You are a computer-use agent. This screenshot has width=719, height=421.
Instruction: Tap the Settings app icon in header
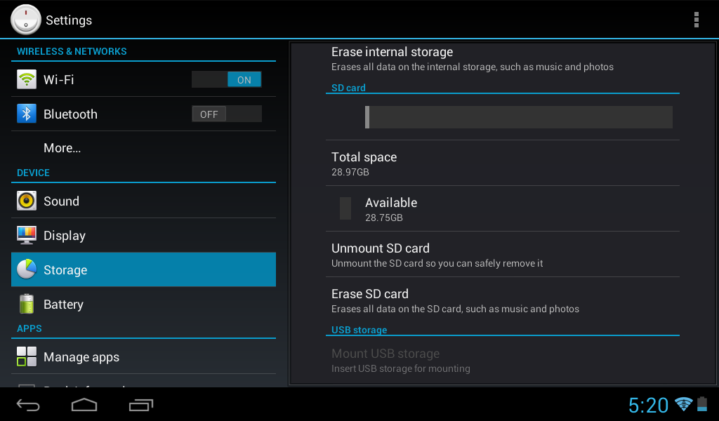(x=26, y=20)
